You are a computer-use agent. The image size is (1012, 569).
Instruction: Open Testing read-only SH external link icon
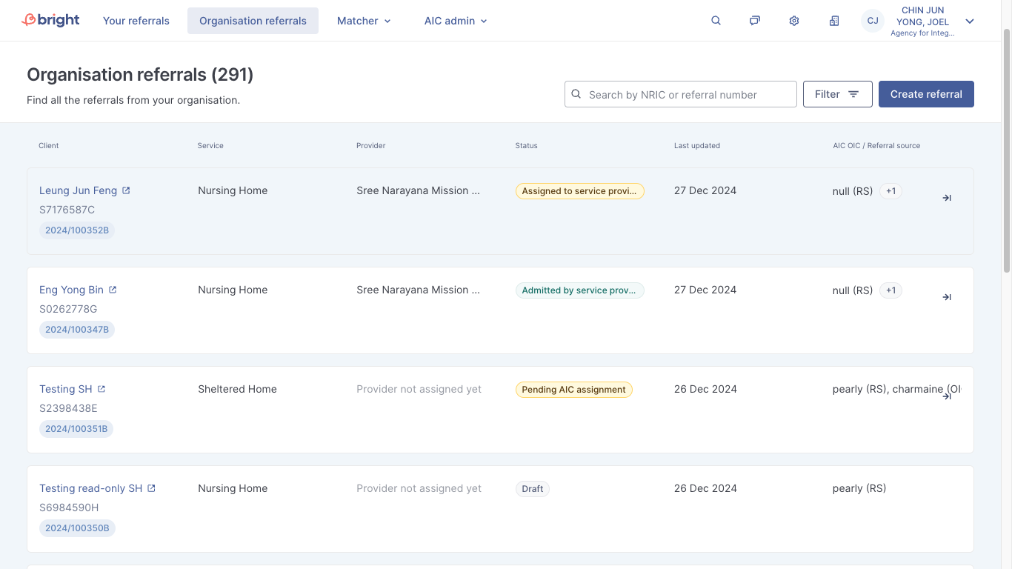(151, 488)
